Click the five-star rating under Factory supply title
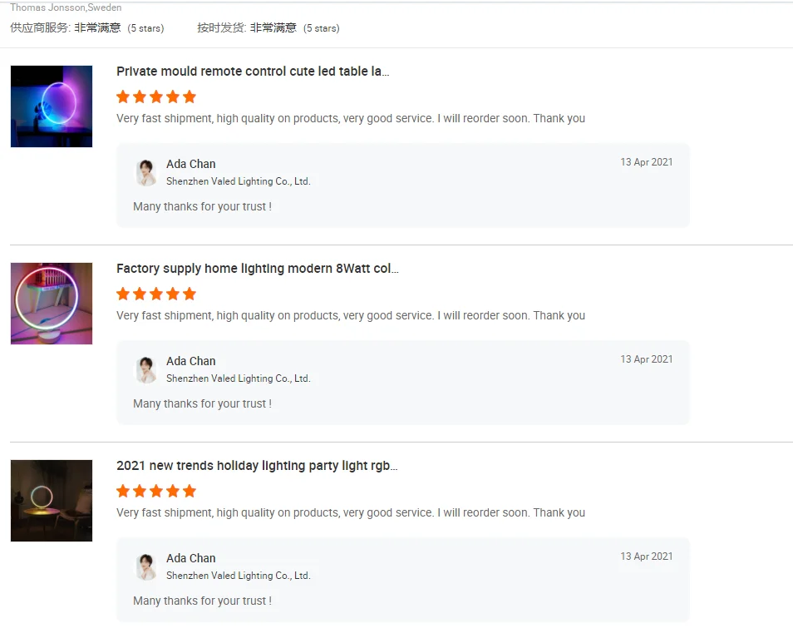This screenshot has height=638, width=793. pyautogui.click(x=156, y=294)
